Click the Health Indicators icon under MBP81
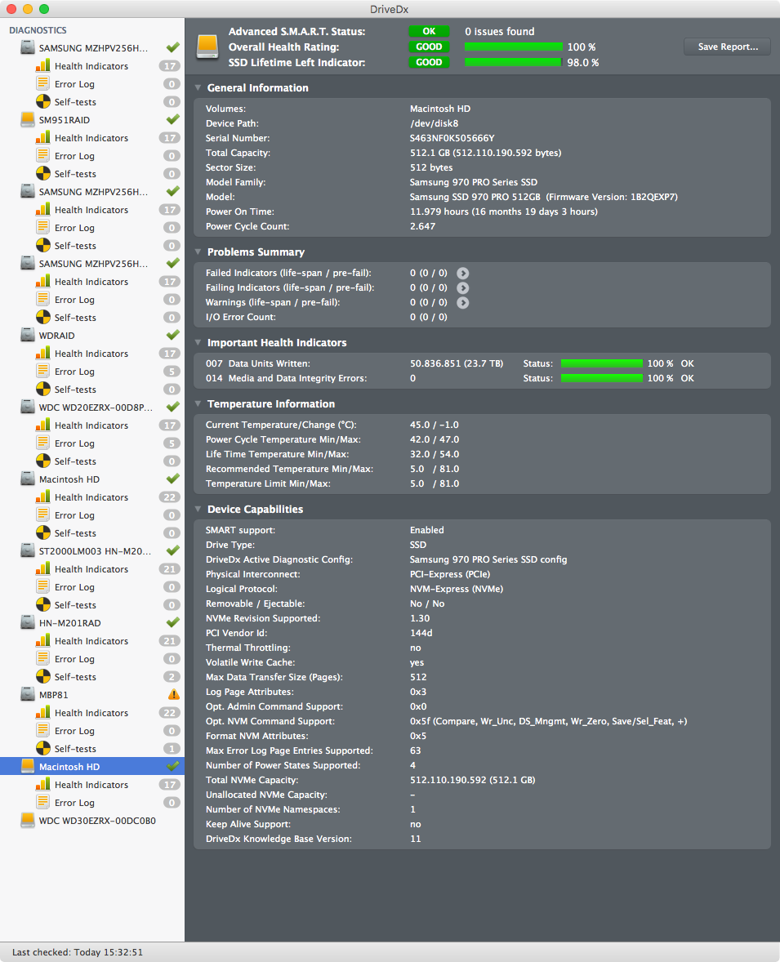Image resolution: width=780 pixels, height=962 pixels. coord(43,712)
